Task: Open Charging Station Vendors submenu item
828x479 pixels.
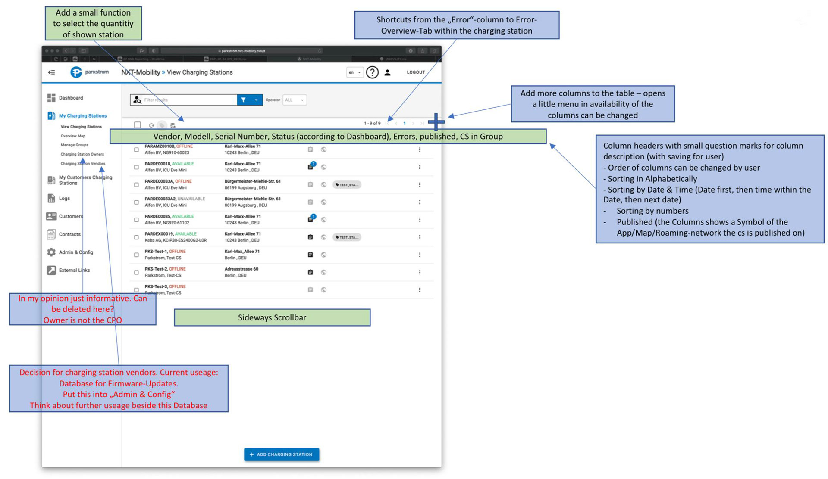Action: 83,164
